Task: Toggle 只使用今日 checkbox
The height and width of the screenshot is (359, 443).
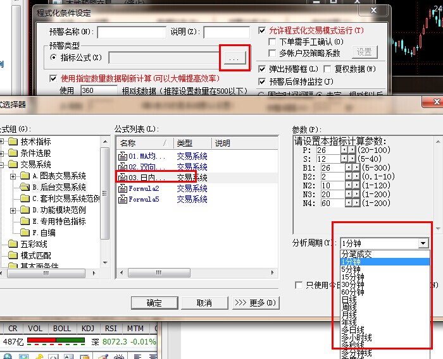Action: (x=298, y=285)
